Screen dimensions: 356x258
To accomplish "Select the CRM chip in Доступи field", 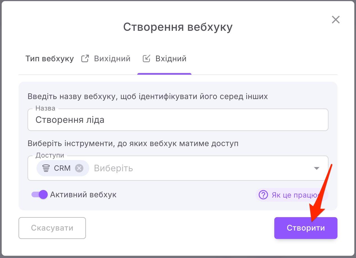I will [x=62, y=168].
